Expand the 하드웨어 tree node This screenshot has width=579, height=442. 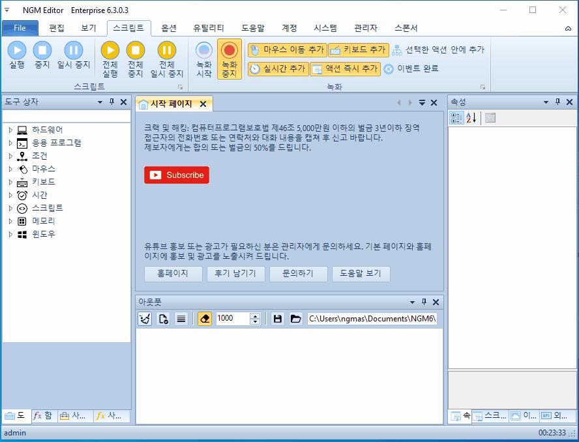(10, 130)
